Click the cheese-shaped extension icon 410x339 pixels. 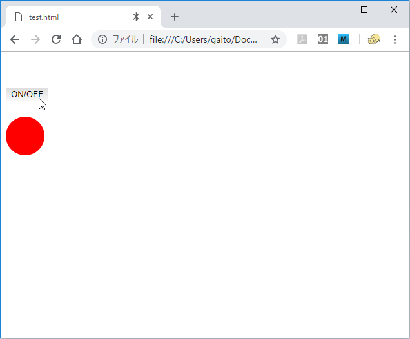coord(374,39)
